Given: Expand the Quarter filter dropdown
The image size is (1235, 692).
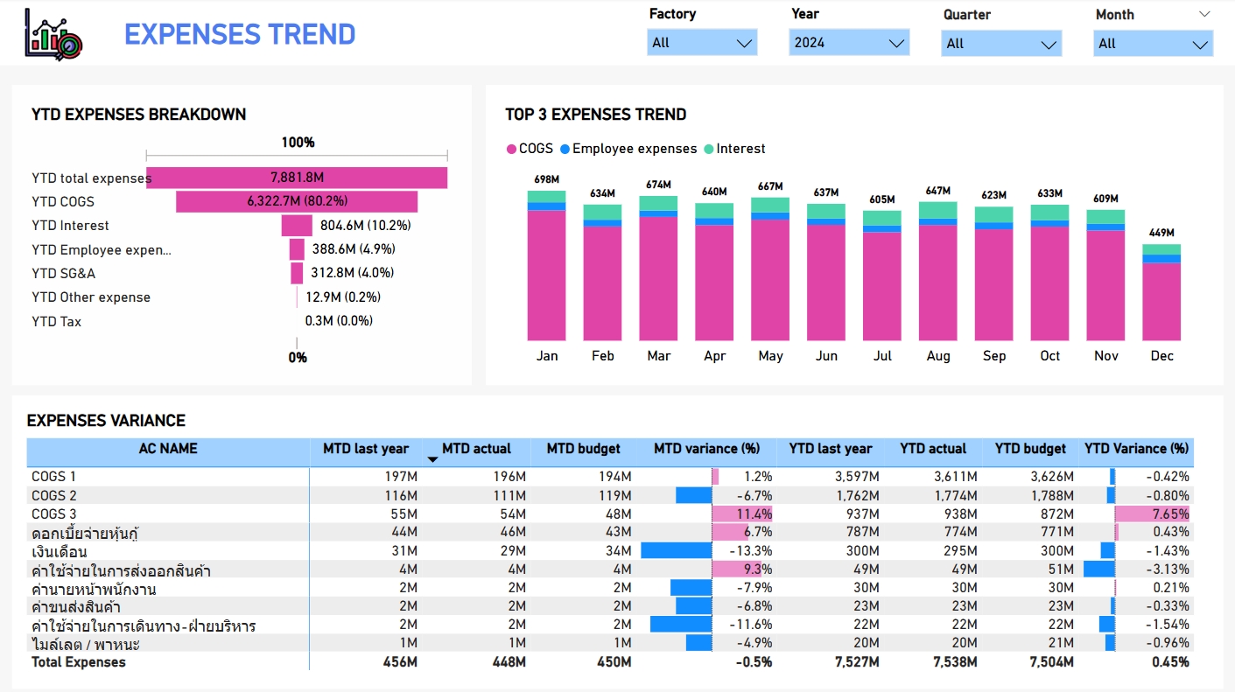Looking at the screenshot, I should 1001,43.
